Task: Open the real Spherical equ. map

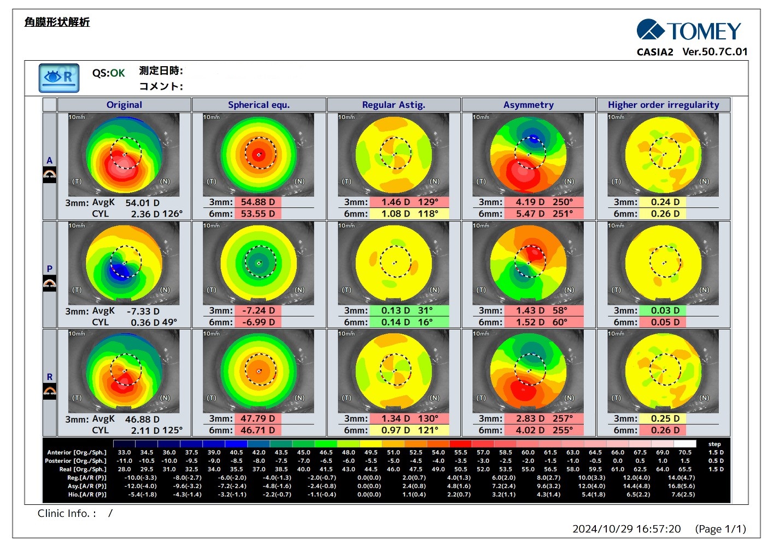Action: 259,371
